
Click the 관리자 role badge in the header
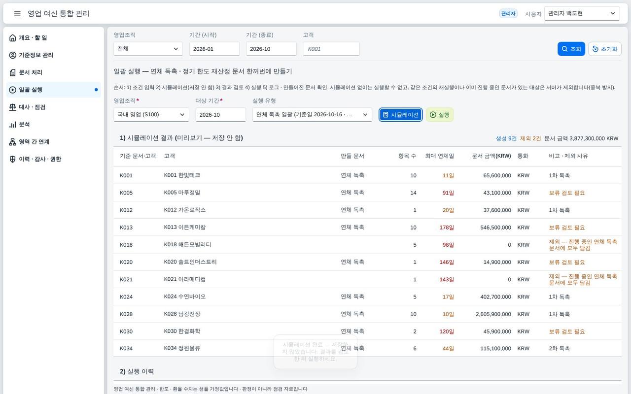click(508, 14)
